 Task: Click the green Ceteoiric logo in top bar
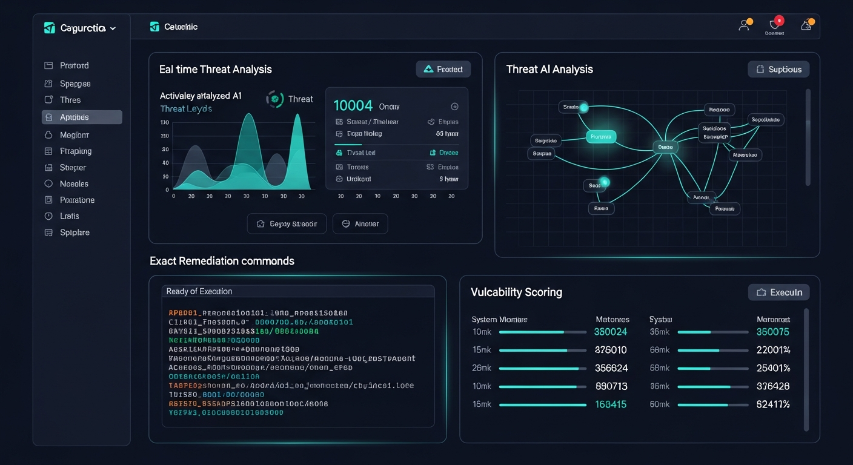154,27
